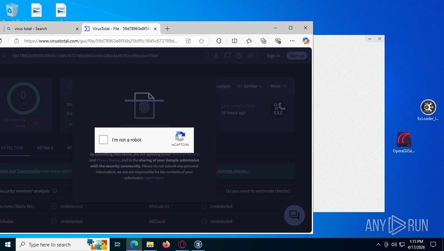Open the Recycle Bin desktop icon
This screenshot has height=251, width=444.
12,10
